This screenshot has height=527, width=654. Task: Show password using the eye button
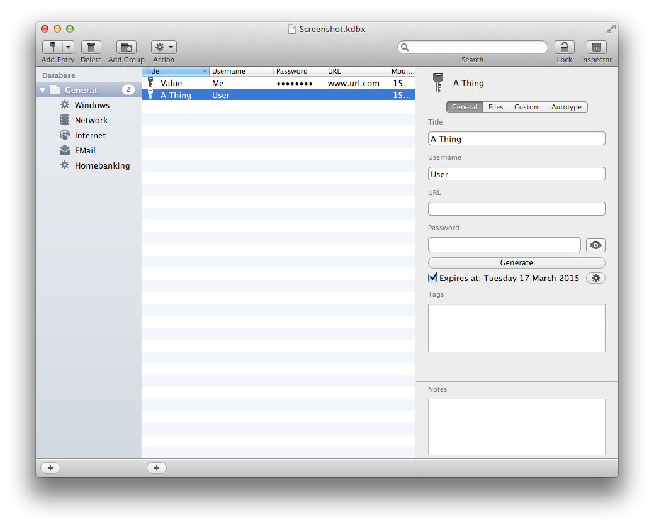[x=595, y=245]
